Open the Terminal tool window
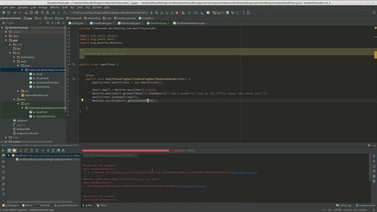The width and height of the screenshot is (377, 212). (43, 206)
